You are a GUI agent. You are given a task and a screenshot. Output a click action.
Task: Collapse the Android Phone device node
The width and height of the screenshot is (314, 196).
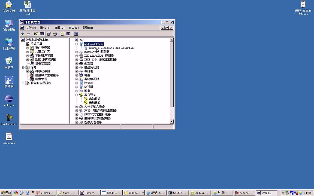77,44
